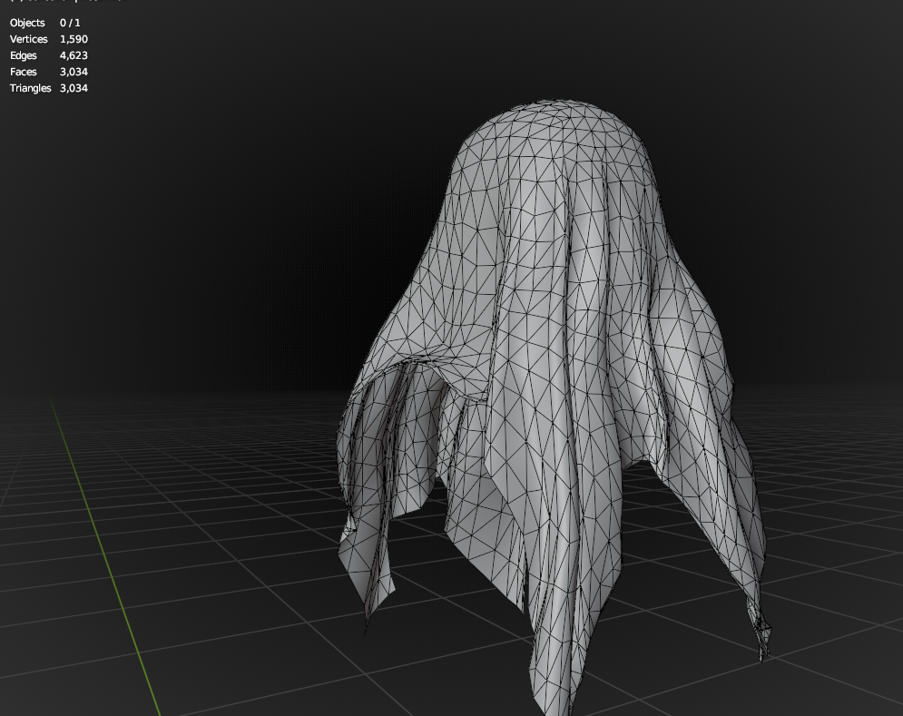This screenshot has width=903, height=716.
Task: Click the 'Objects' statistics label
Action: [27, 23]
